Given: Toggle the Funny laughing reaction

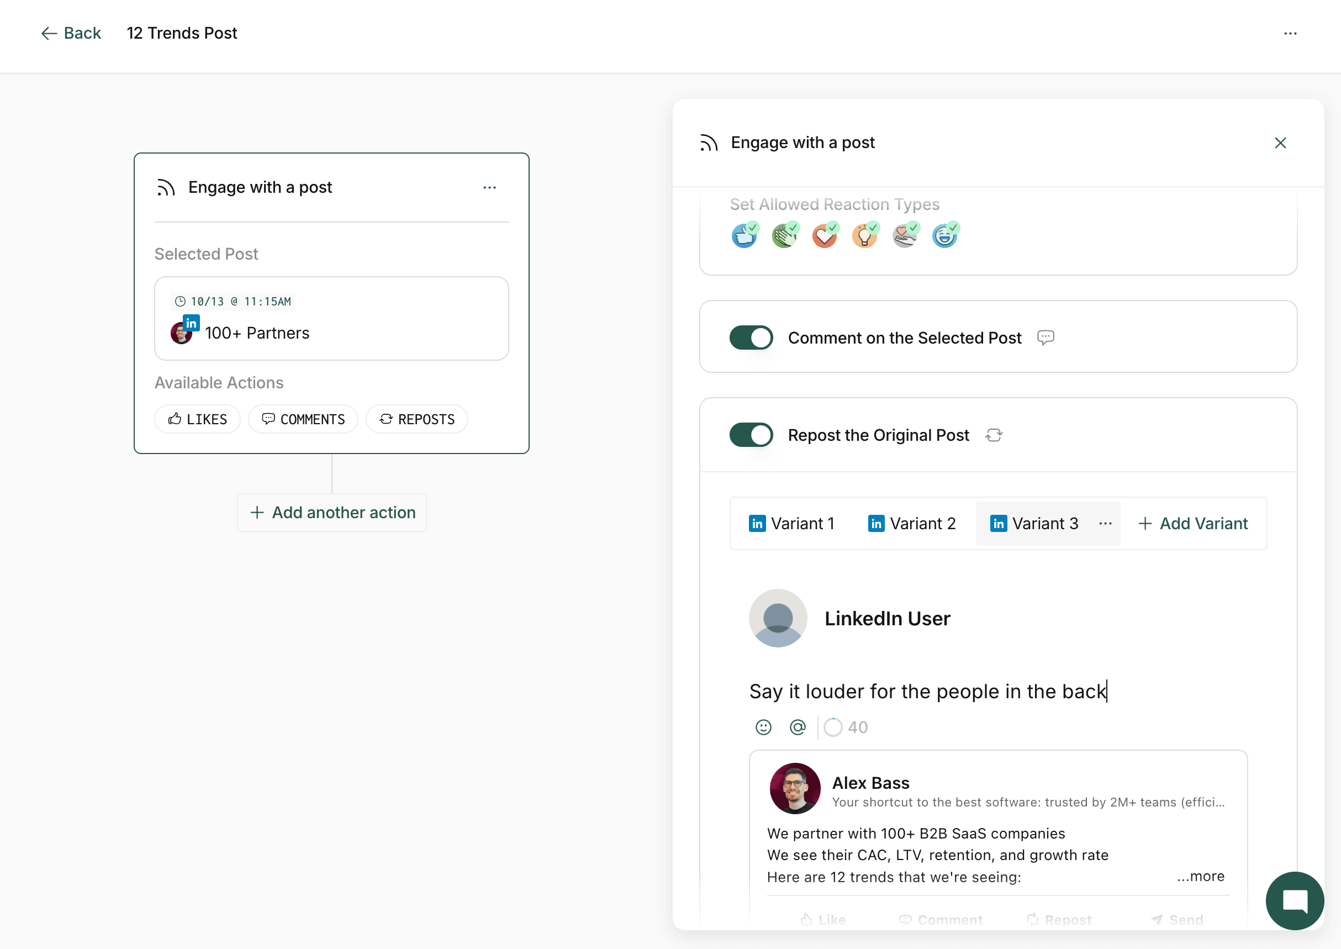Looking at the screenshot, I should tap(945, 236).
